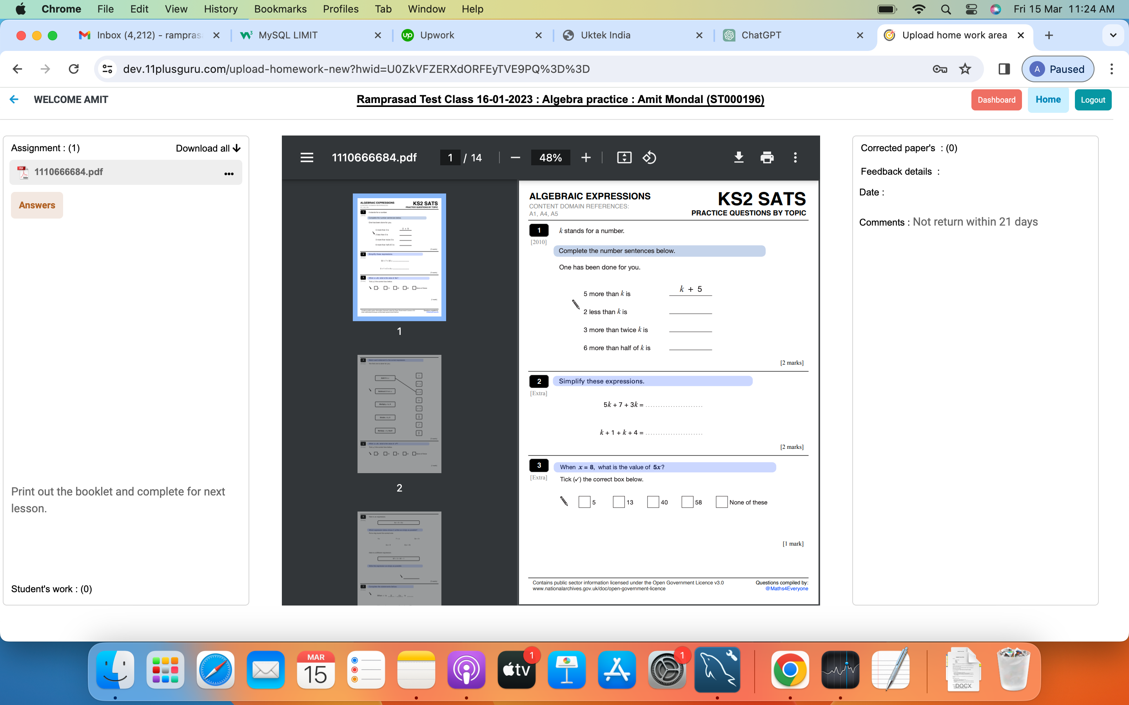Viewport: 1129px width, 705px height.
Task: Download the PDF via toolbar icon
Action: [x=739, y=157]
